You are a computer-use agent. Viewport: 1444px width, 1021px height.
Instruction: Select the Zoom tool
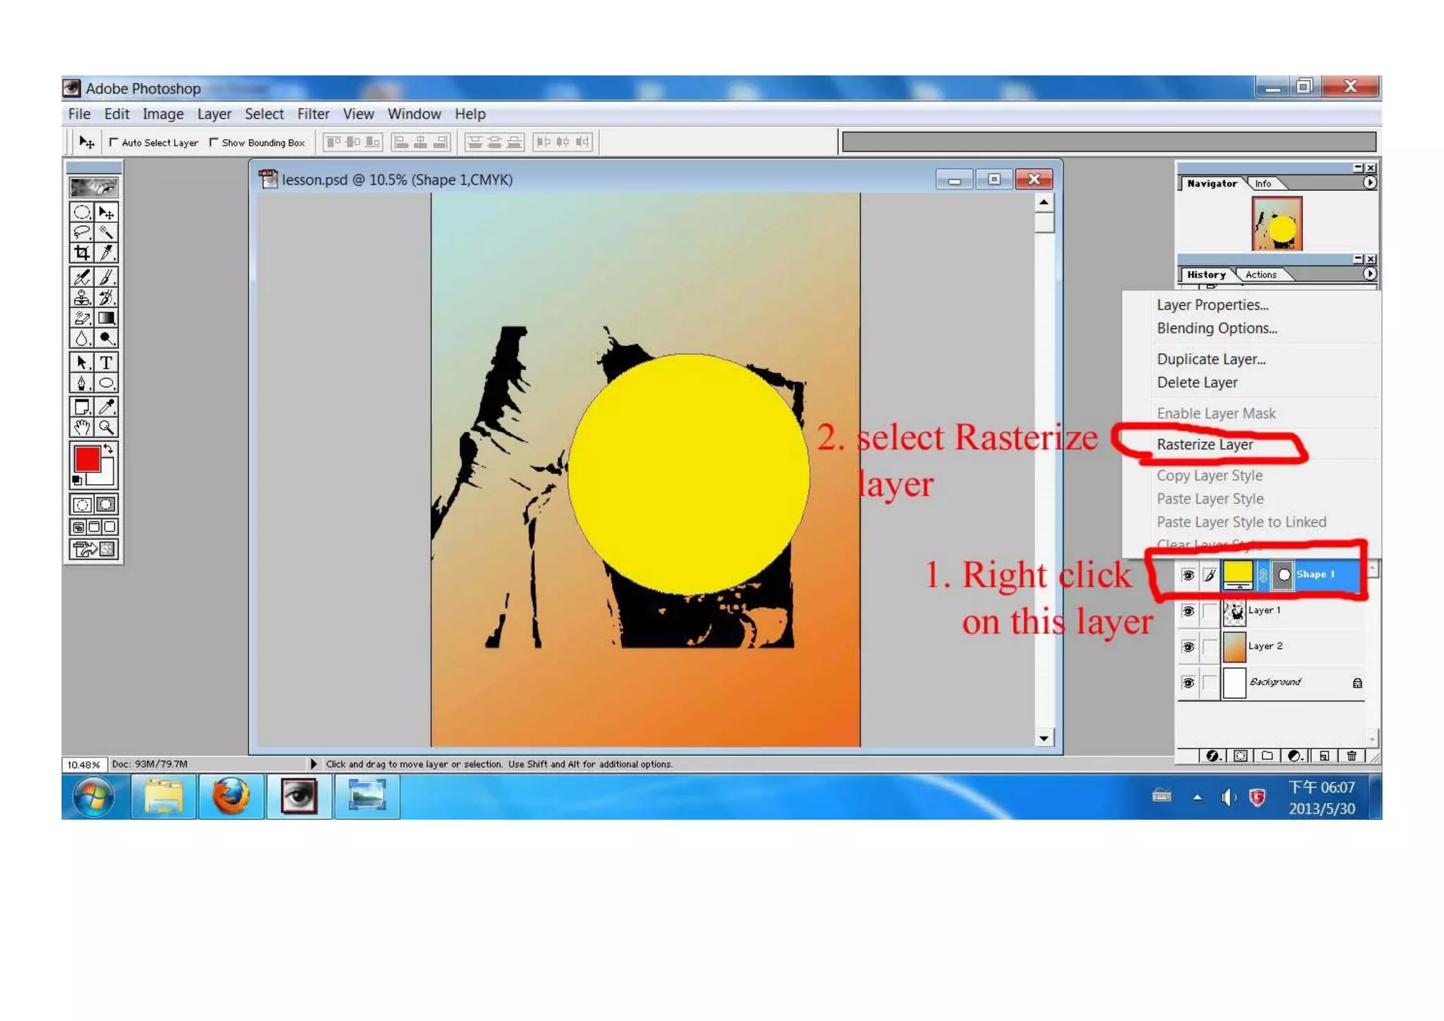[106, 427]
